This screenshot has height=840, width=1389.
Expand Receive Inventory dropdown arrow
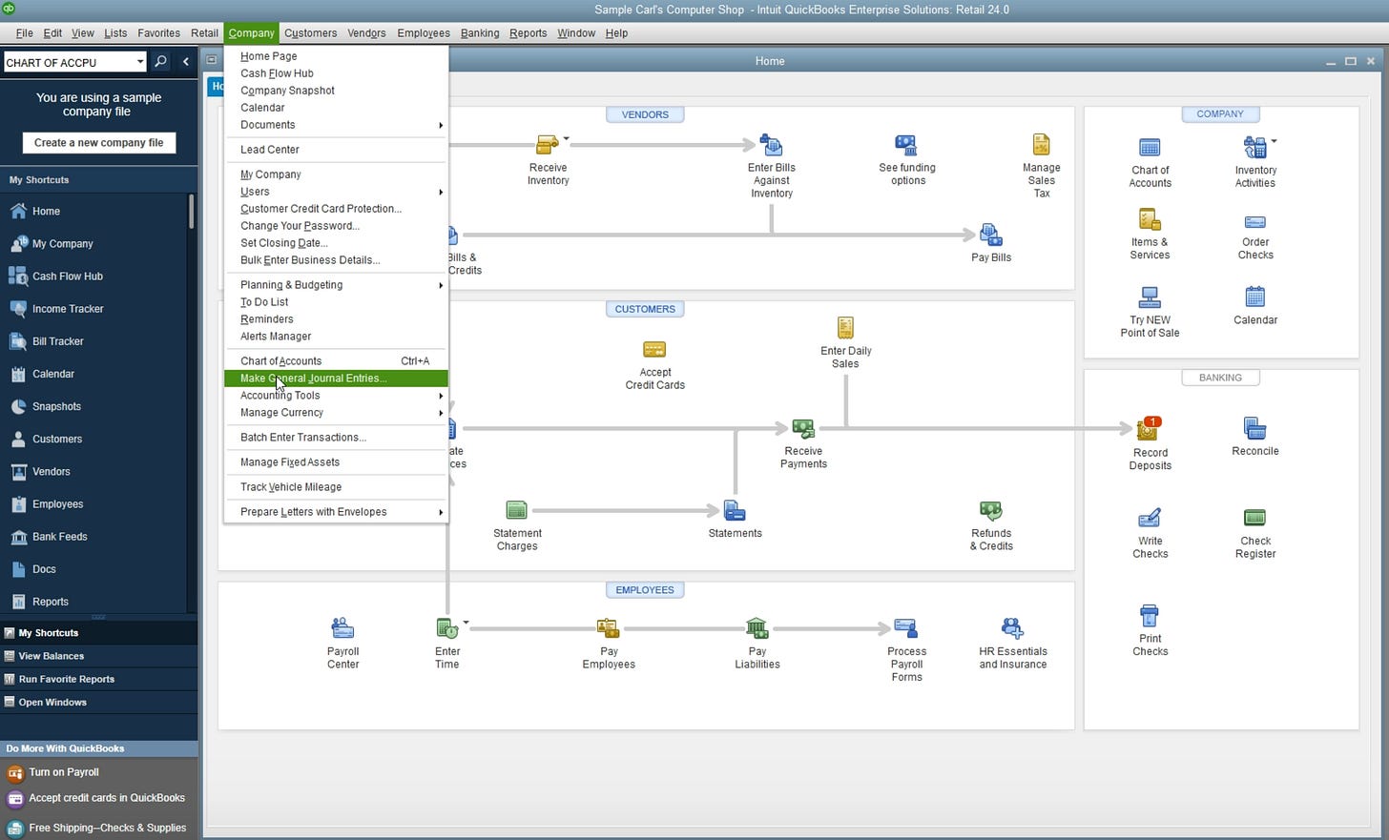[x=566, y=139]
